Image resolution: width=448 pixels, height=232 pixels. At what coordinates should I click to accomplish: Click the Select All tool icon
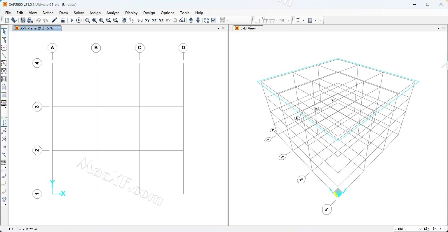pos(4,176)
